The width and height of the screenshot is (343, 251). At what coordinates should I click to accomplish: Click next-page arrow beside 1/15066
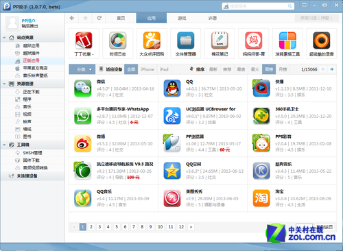[332, 69]
